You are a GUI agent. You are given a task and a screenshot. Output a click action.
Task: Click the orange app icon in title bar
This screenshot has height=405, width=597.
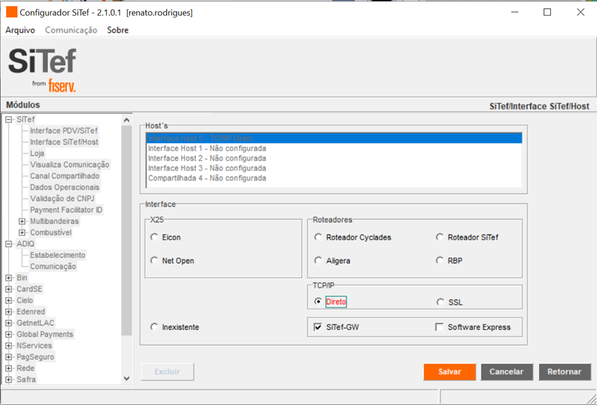click(x=12, y=12)
